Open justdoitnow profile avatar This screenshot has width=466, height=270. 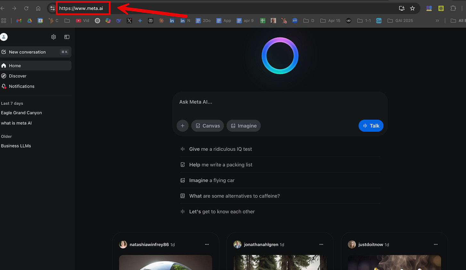click(x=352, y=244)
